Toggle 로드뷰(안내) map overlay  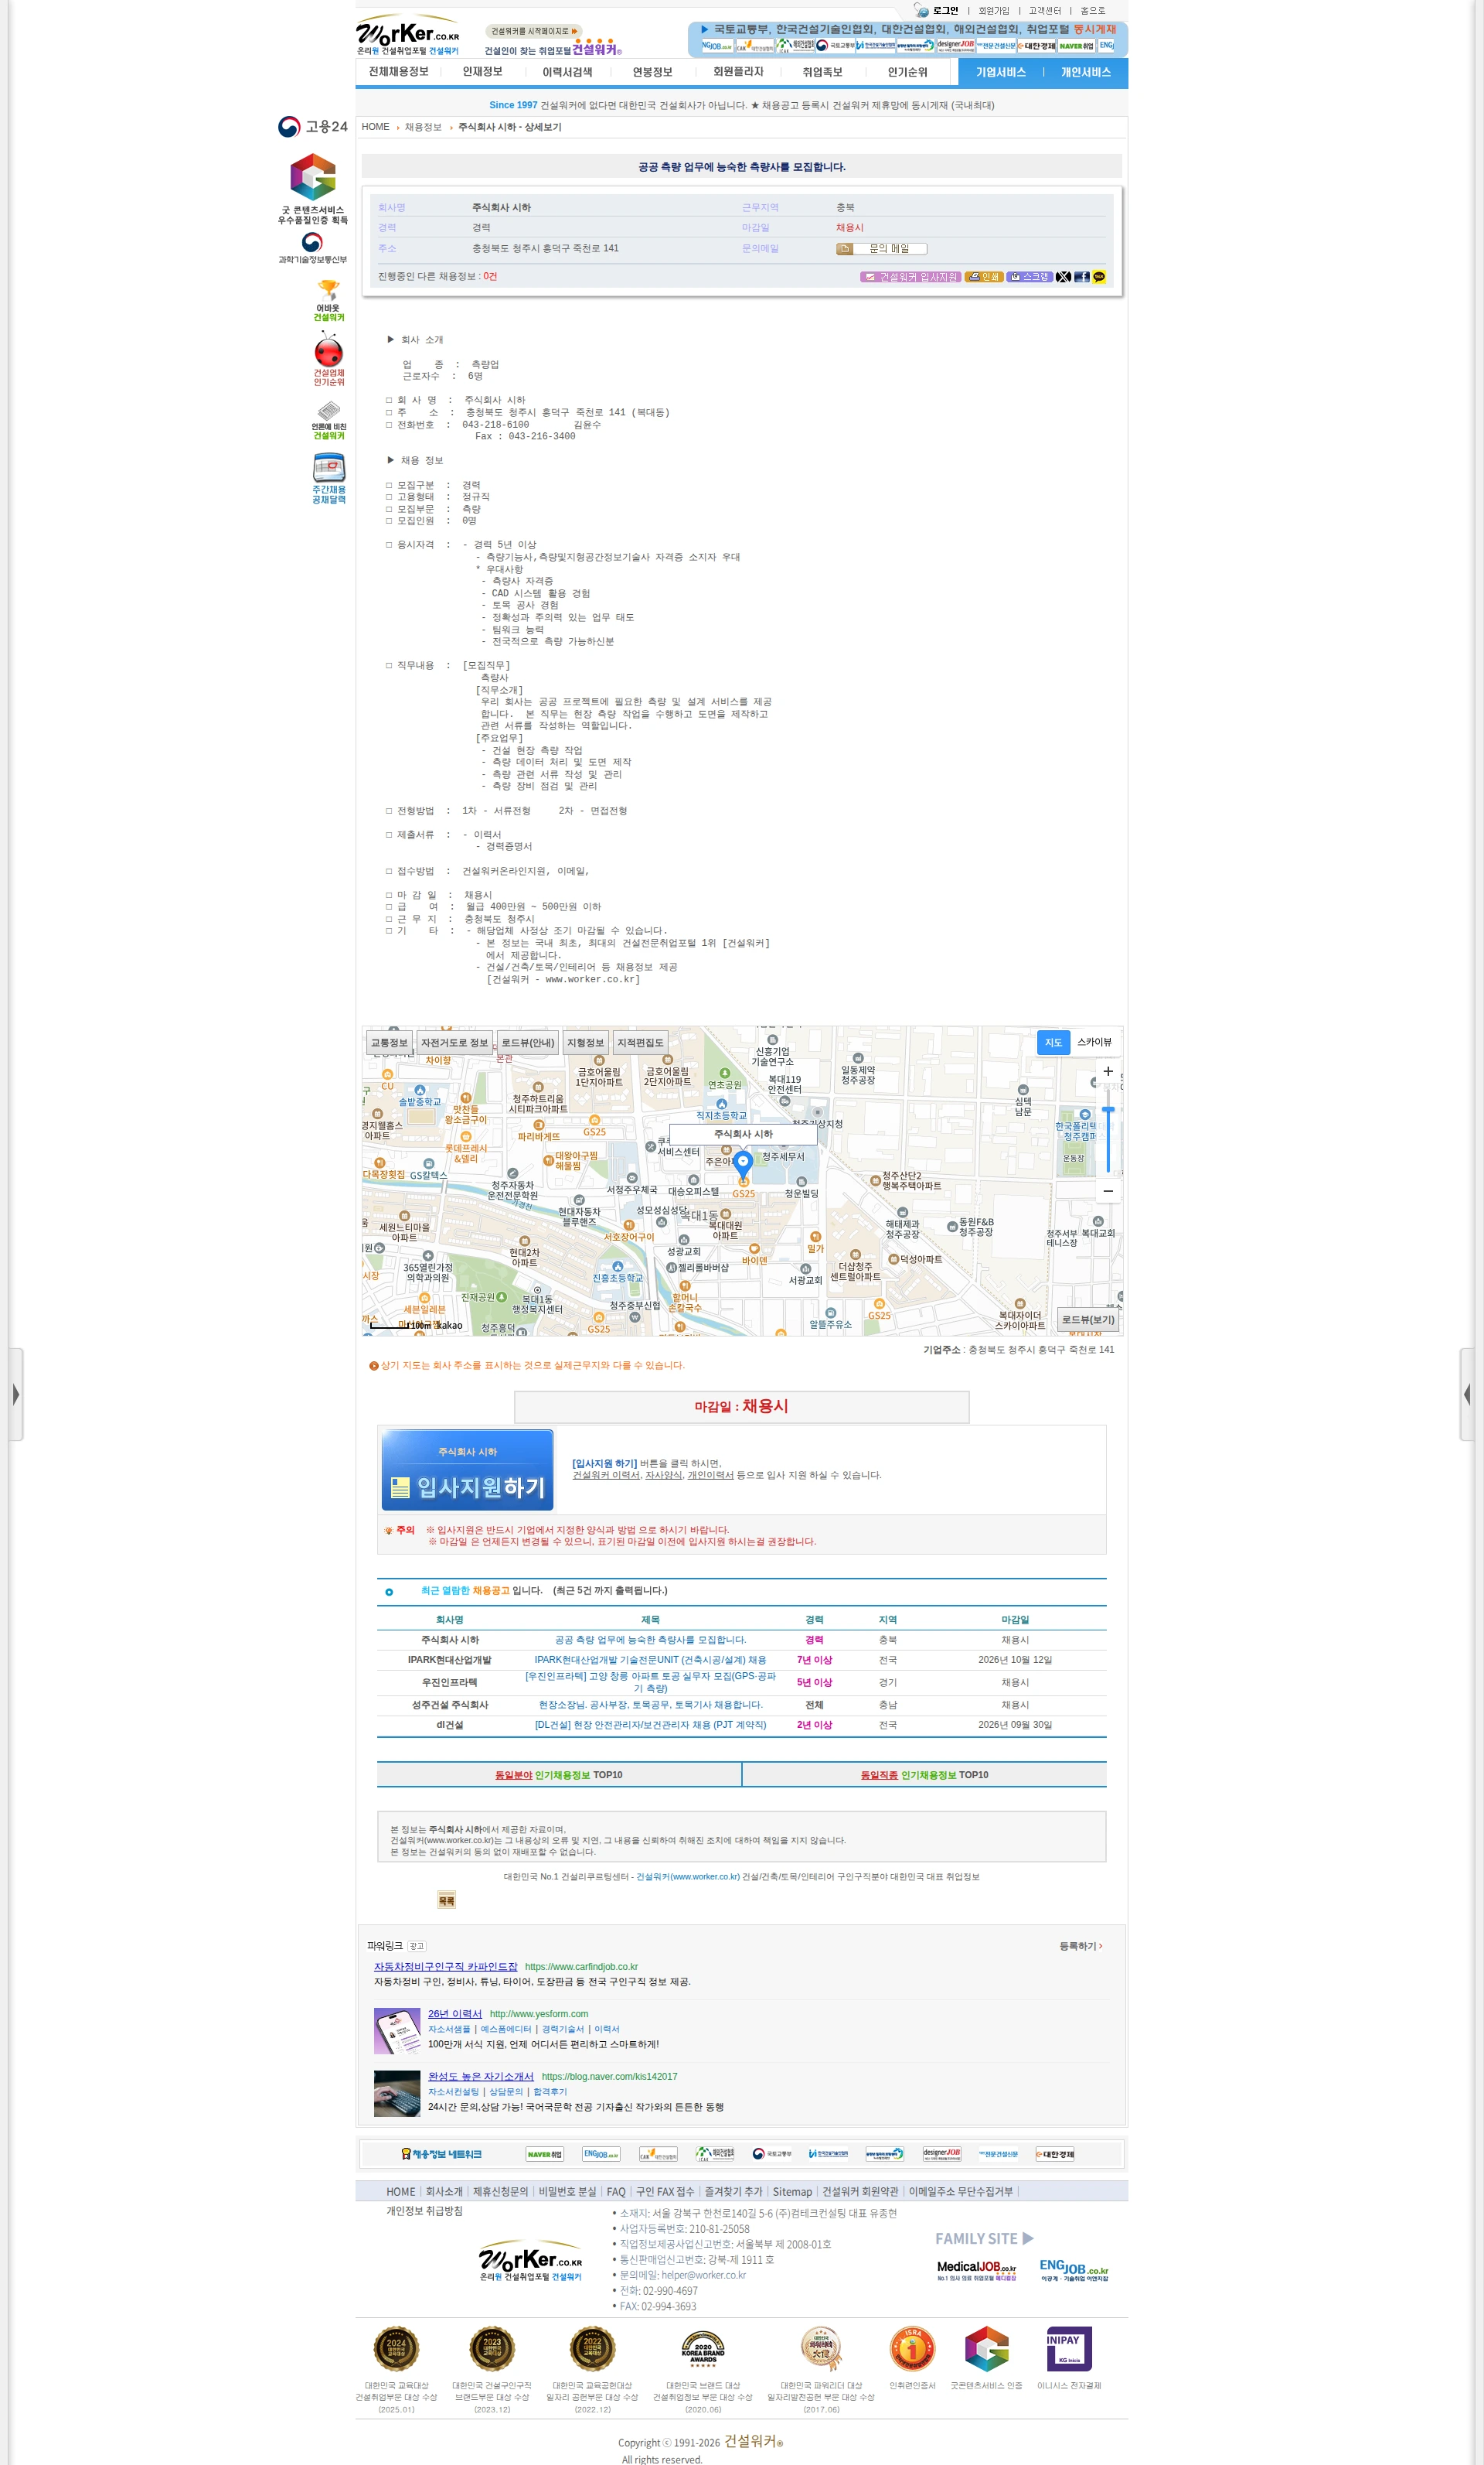[x=527, y=1043]
